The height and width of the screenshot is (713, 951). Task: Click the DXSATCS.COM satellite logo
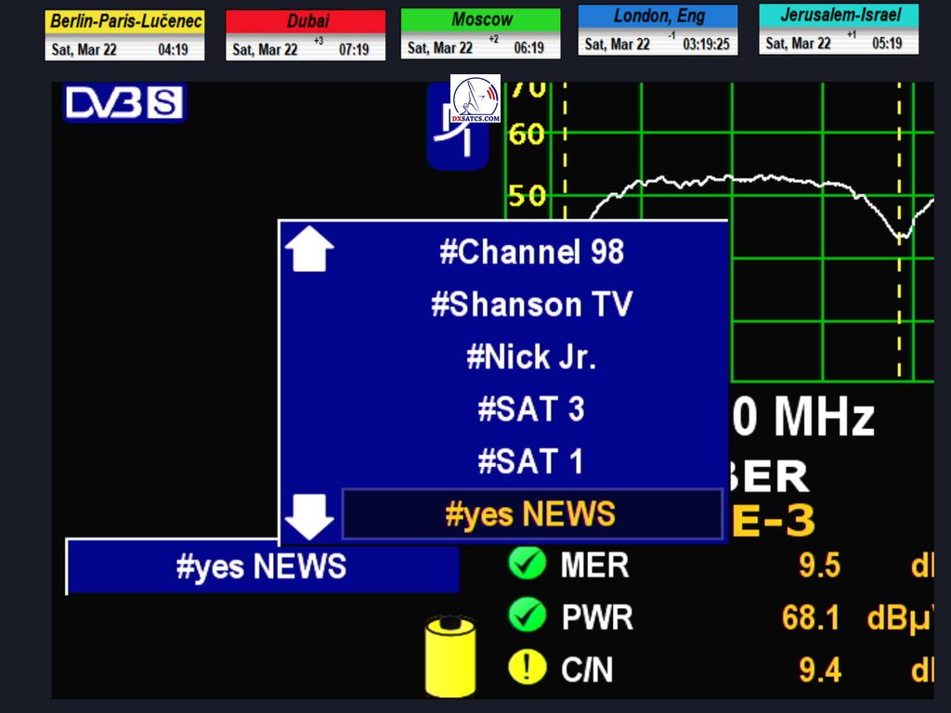coord(475,100)
